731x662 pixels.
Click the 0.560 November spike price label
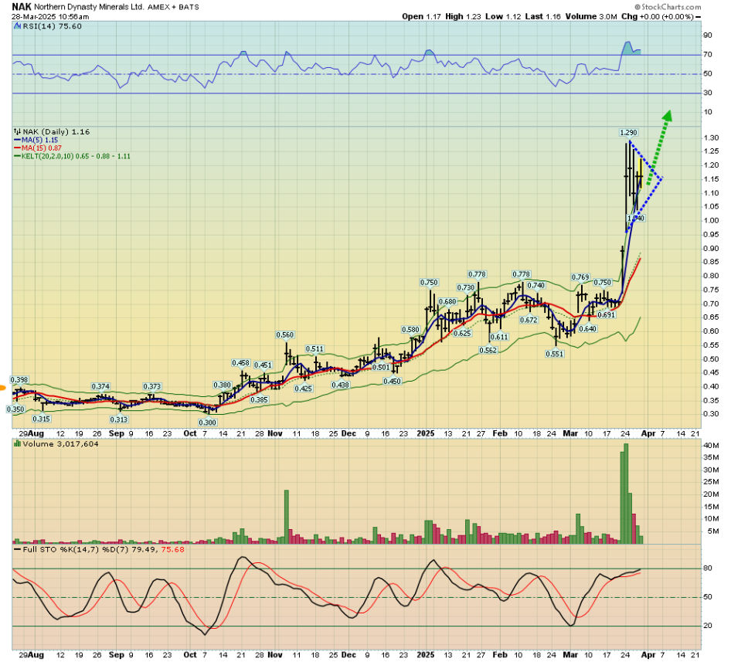(x=285, y=334)
